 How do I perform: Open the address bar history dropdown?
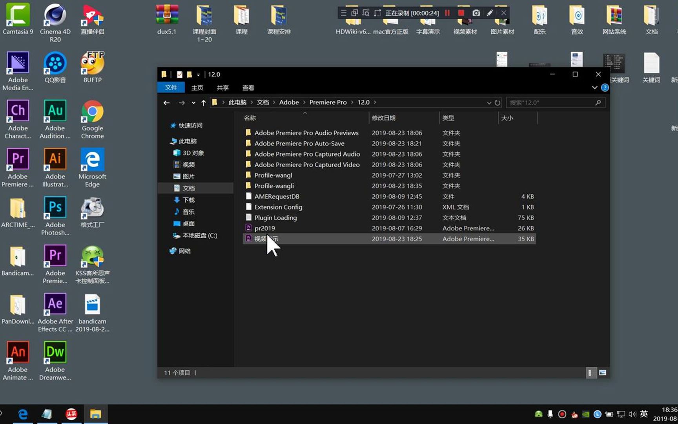(489, 102)
